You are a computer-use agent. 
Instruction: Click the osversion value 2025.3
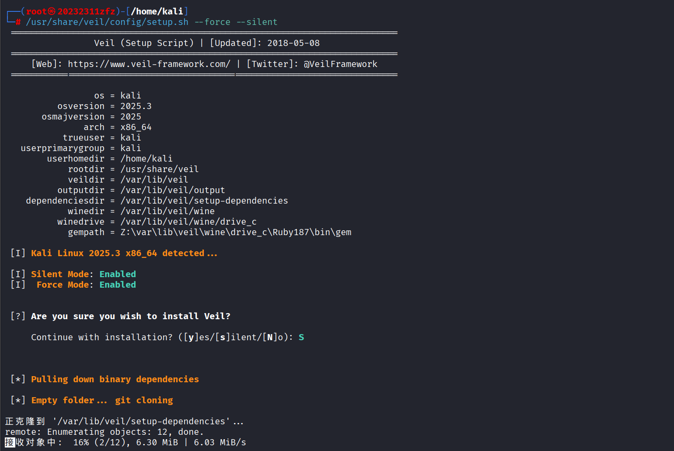(x=136, y=106)
